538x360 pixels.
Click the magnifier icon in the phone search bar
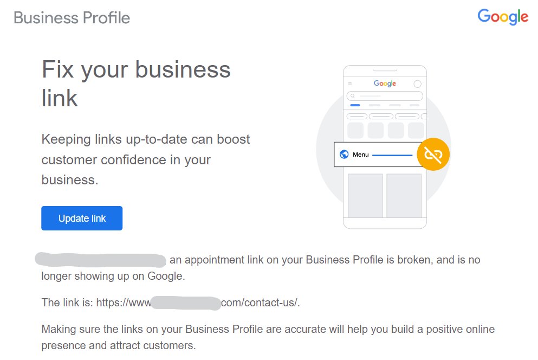pos(352,96)
